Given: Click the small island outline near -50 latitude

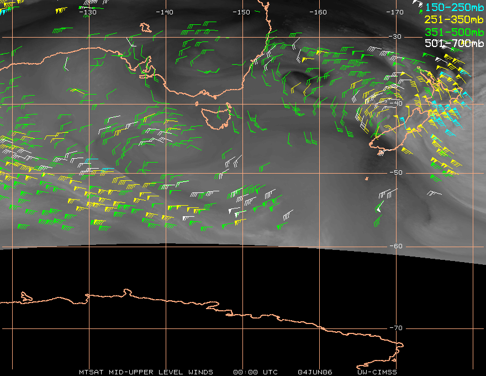Looking at the screenshot, I should point(367,179).
